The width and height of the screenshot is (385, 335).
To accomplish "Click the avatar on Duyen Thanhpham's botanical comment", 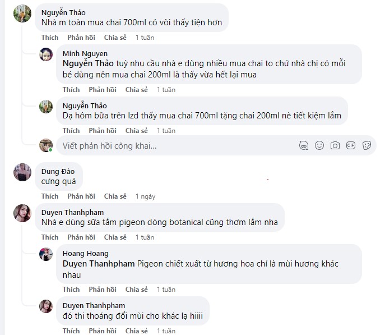I will pyautogui.click(x=22, y=213).
